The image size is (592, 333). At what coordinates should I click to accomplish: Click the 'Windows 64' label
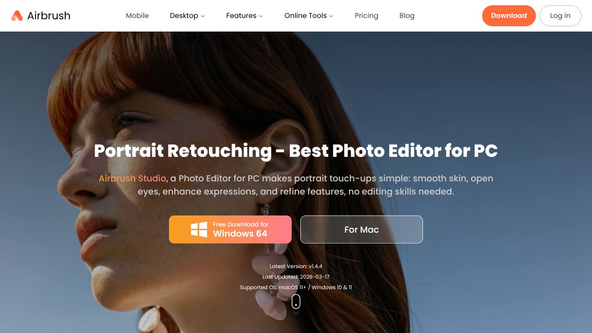pyautogui.click(x=240, y=234)
